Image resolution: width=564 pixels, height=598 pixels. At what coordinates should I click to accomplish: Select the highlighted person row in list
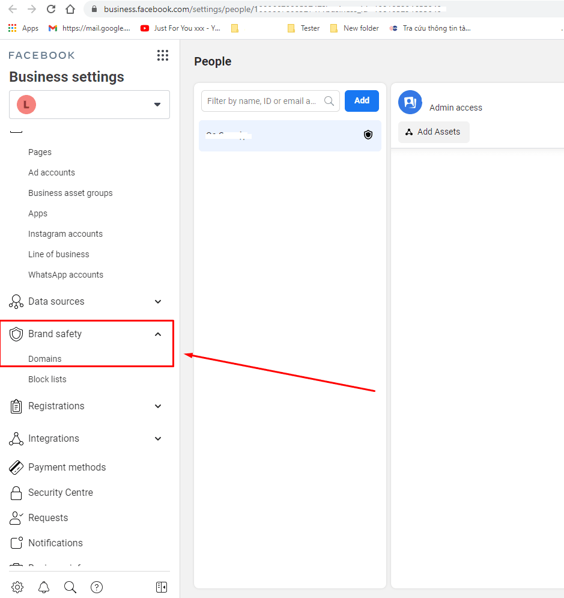pos(290,136)
